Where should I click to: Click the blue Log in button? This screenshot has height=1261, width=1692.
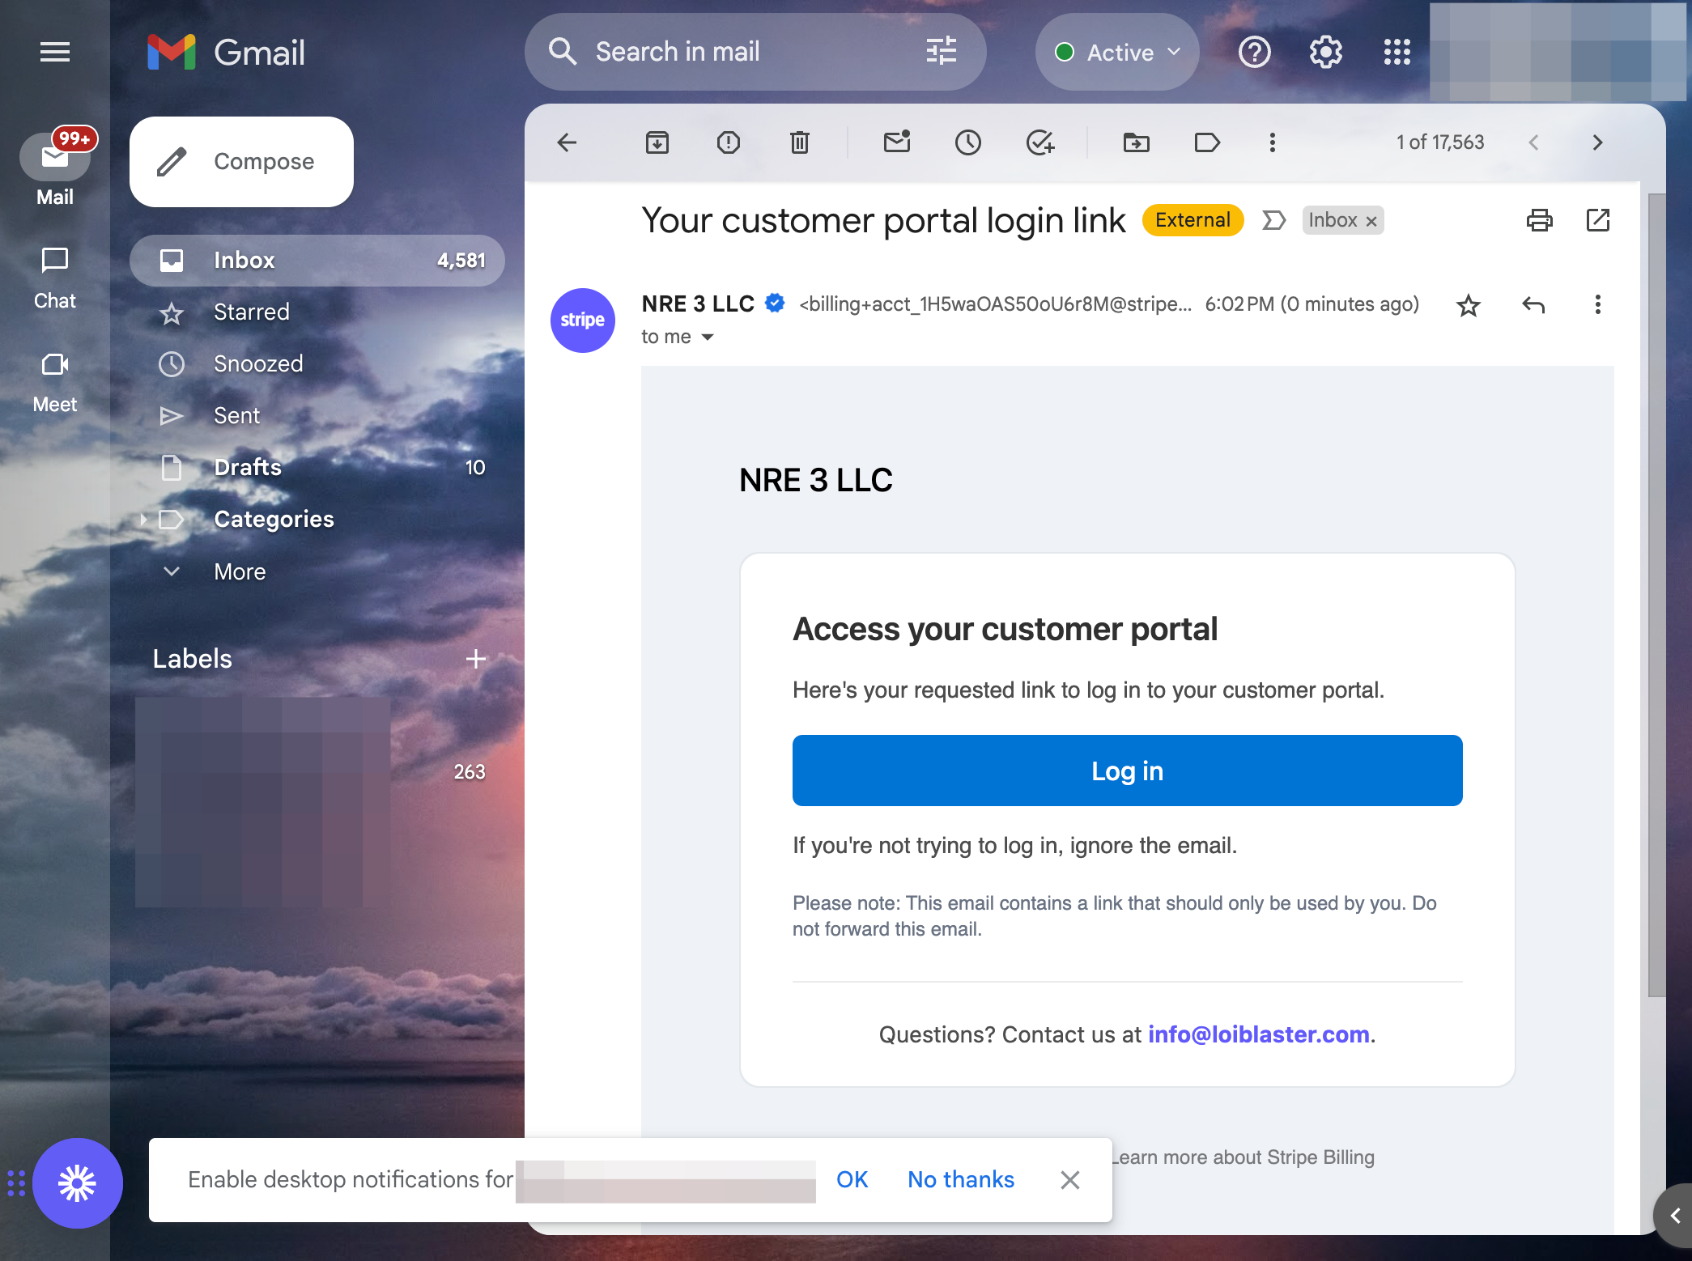coord(1127,771)
